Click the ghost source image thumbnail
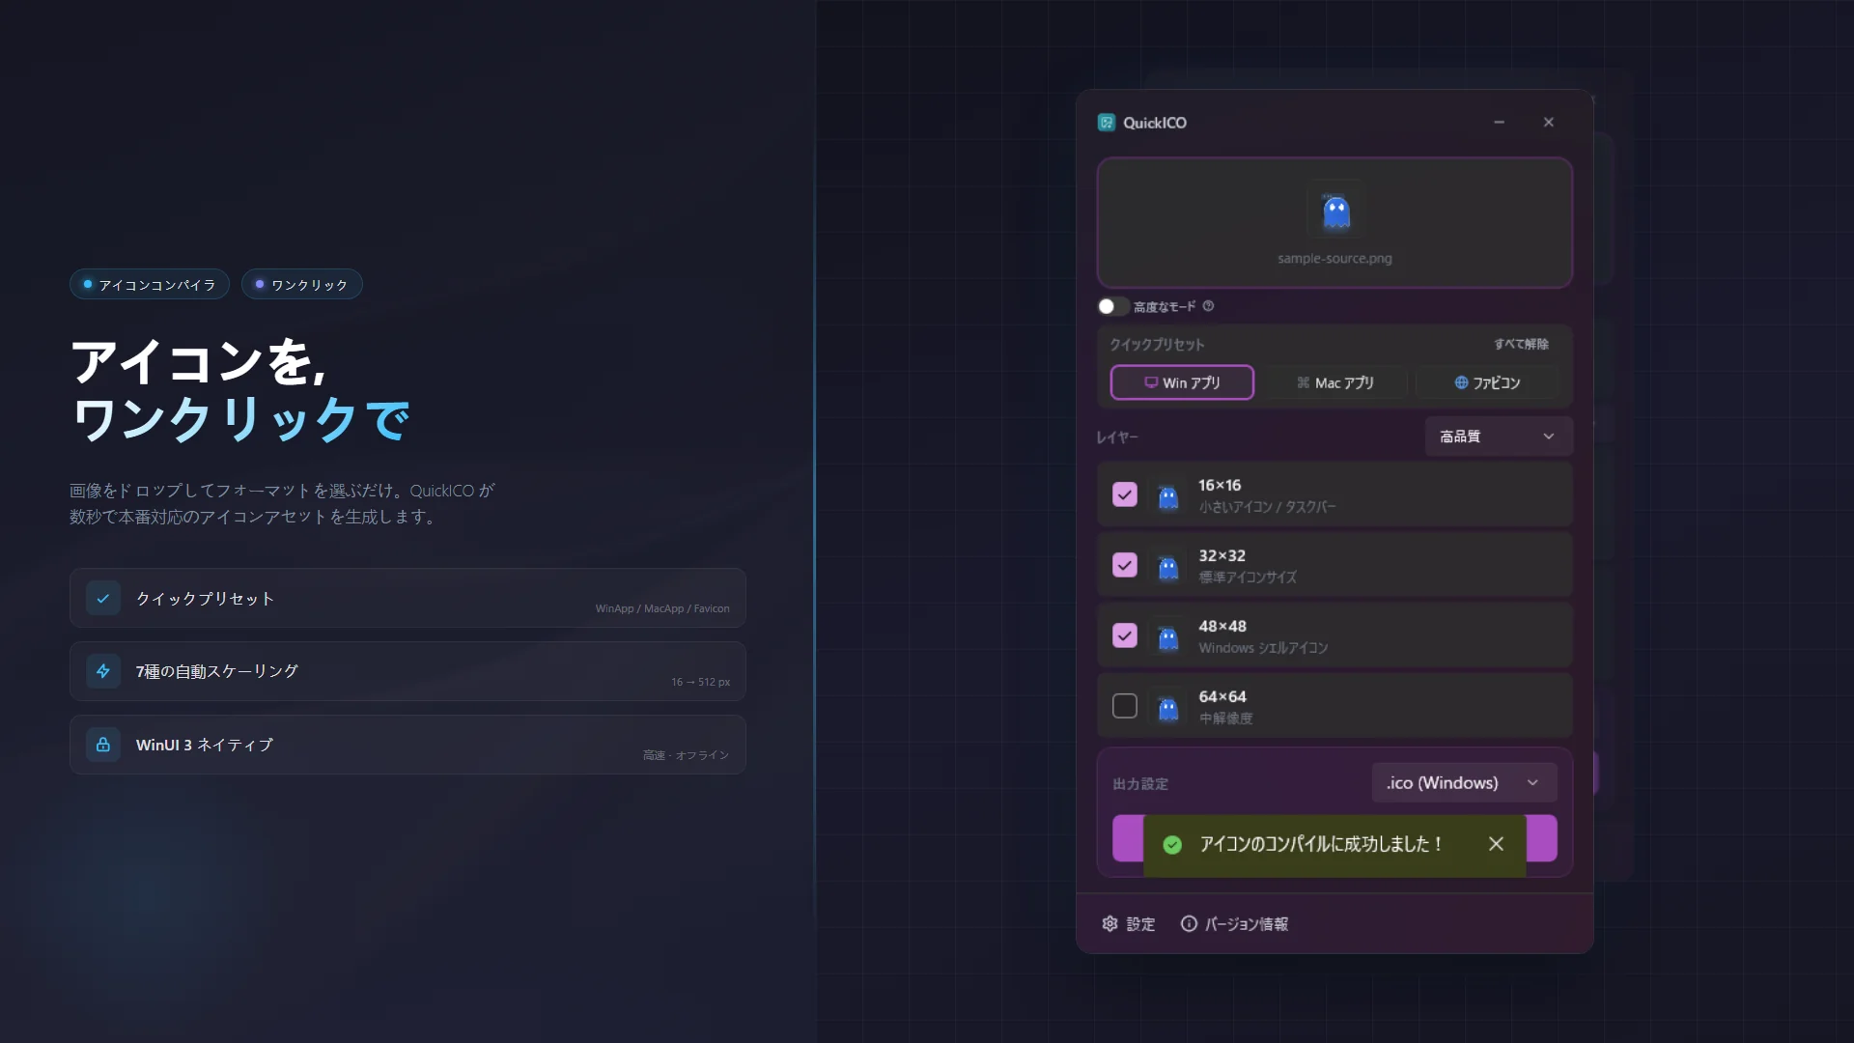The image size is (1854, 1043). [x=1335, y=210]
